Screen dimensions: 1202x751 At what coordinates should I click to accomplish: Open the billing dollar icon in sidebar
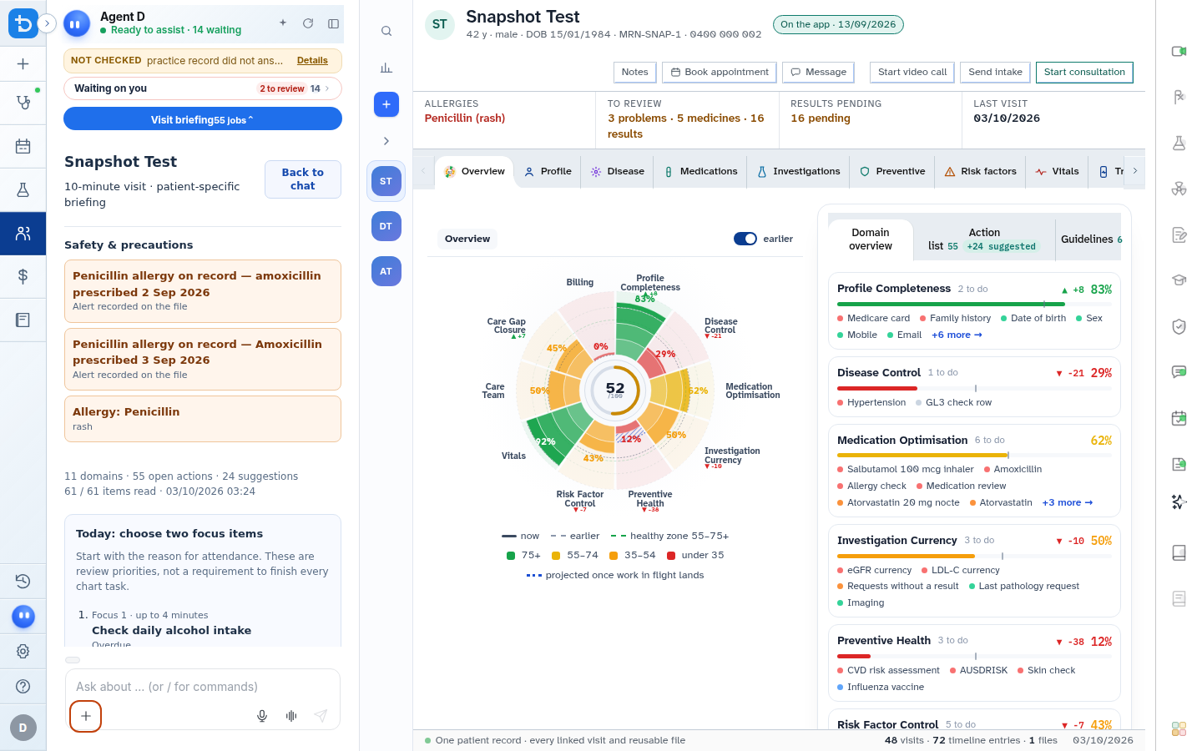(x=23, y=276)
